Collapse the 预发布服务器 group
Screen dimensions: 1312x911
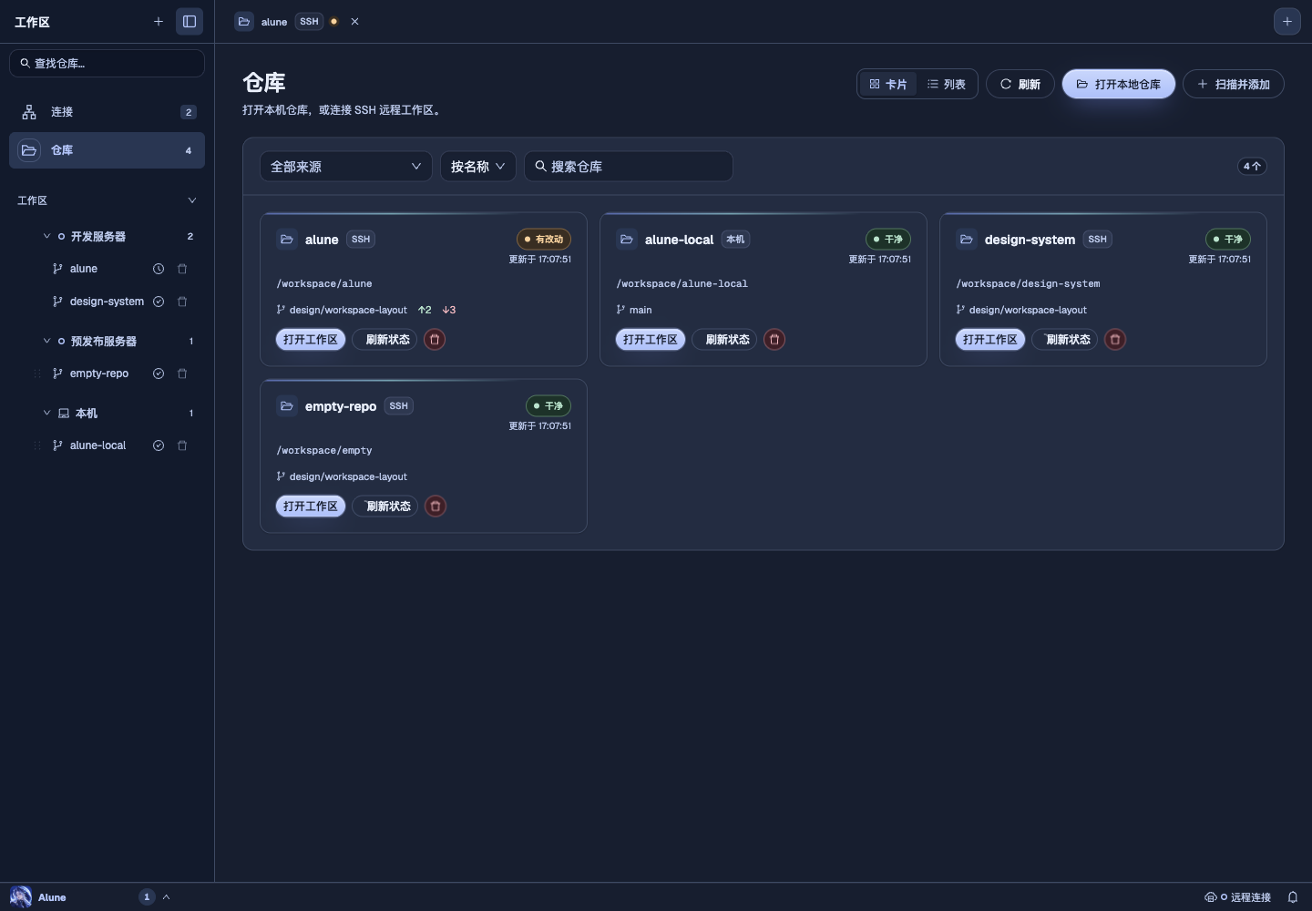46,341
